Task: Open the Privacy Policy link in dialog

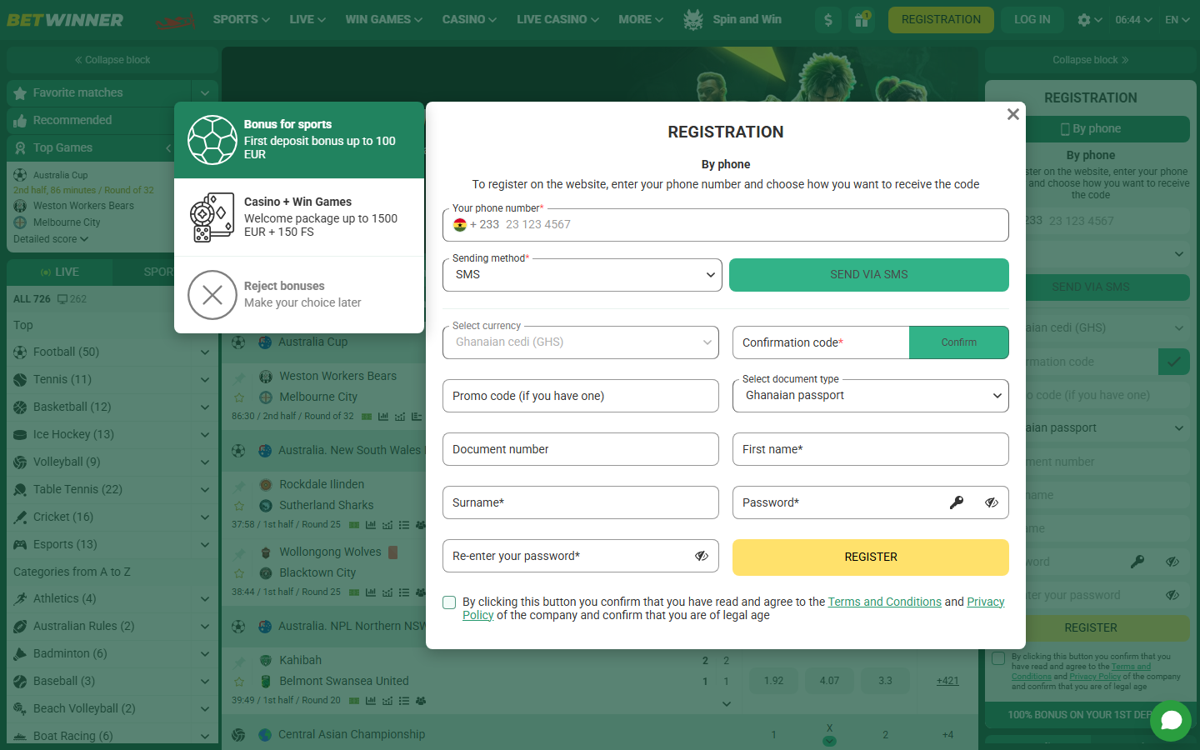Action: tap(986, 602)
